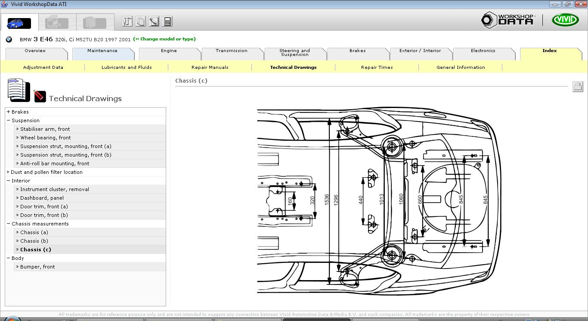Open the calculator toolbar icon
The height and width of the screenshot is (321, 588).
(x=168, y=22)
